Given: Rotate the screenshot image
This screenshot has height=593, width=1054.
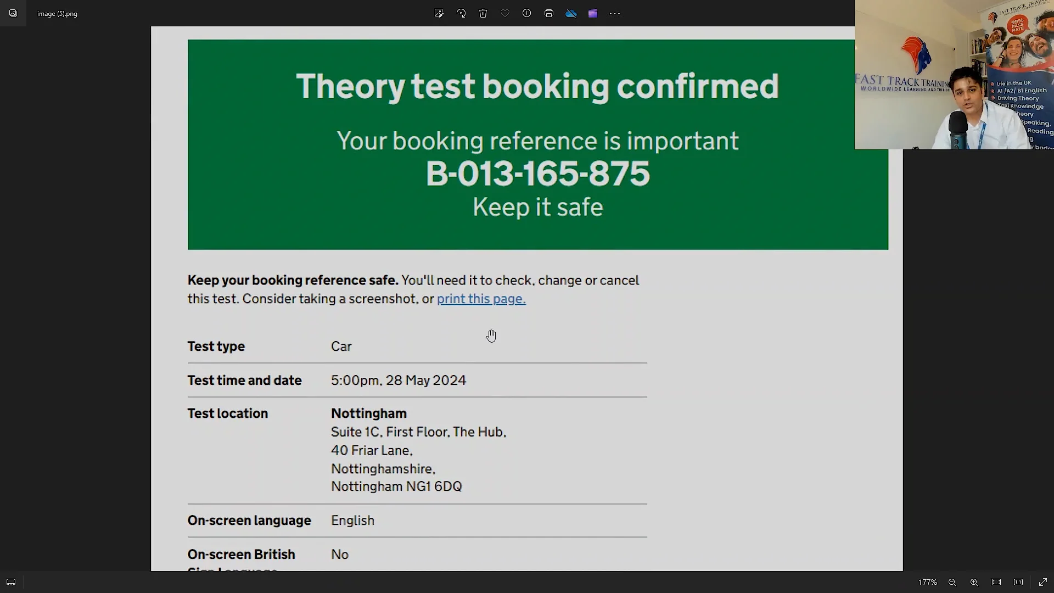Looking at the screenshot, I should click(461, 13).
